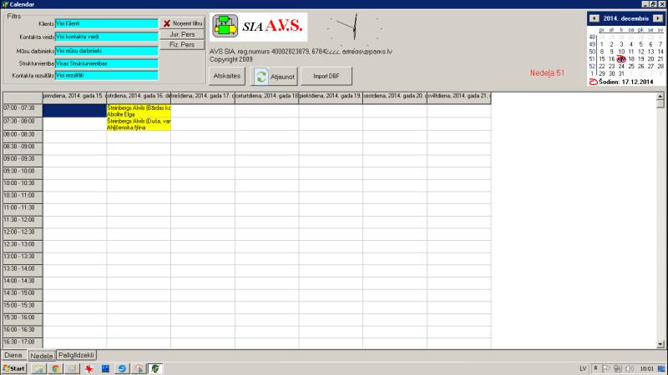Screen dimensions: 668x375
Task: Switch to the Palīglīdzekļi tab
Action: [x=77, y=356]
